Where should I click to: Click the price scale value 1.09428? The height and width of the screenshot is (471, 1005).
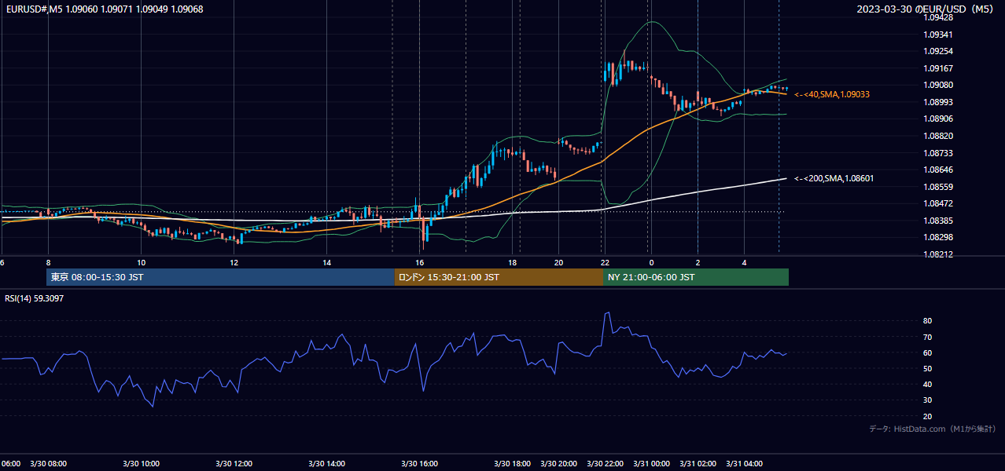click(x=938, y=17)
